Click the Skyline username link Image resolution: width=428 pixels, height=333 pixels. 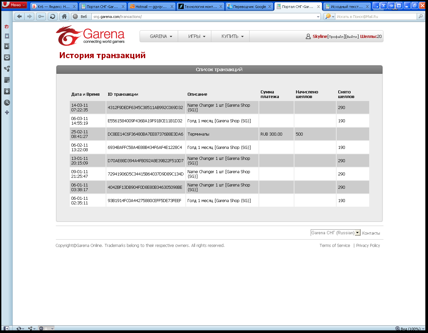(x=320, y=37)
